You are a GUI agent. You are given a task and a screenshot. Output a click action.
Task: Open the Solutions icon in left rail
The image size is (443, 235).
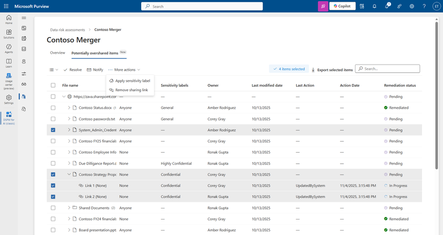(9, 34)
